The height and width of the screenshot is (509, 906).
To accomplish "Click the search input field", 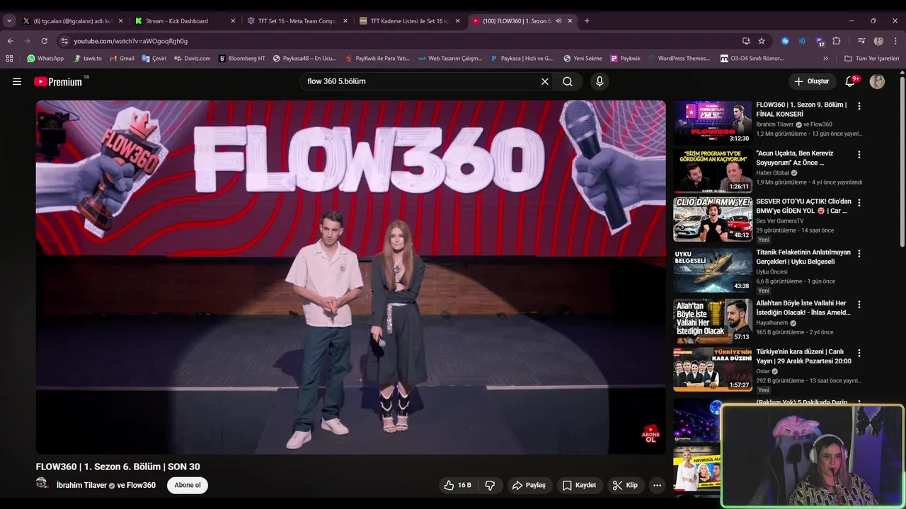I will 421,81.
